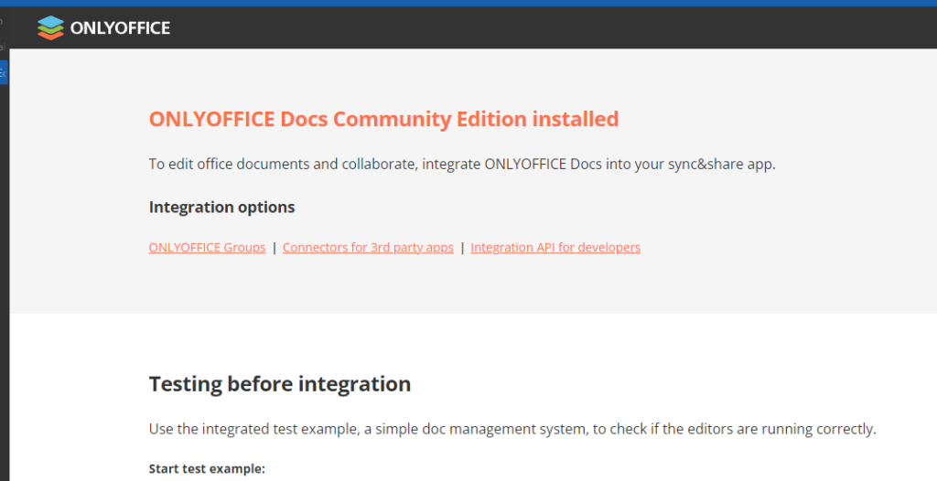Click the 'Integration options' subheading

pos(221,208)
